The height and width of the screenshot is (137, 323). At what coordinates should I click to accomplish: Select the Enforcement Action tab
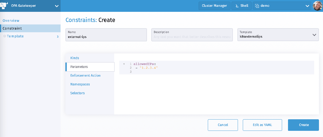tap(85, 75)
